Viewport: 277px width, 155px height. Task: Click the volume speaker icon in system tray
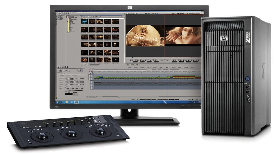coord(196,102)
